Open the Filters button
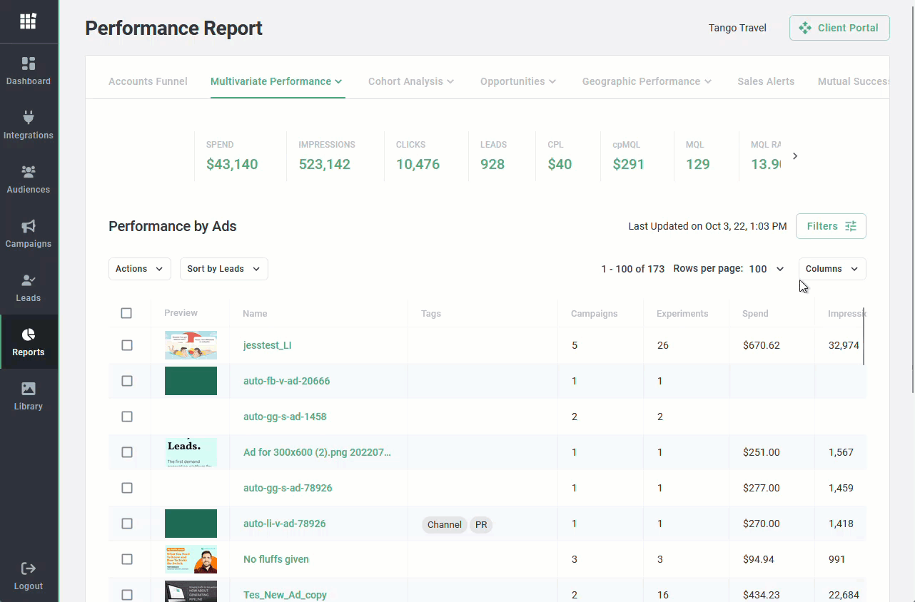 pos(831,226)
